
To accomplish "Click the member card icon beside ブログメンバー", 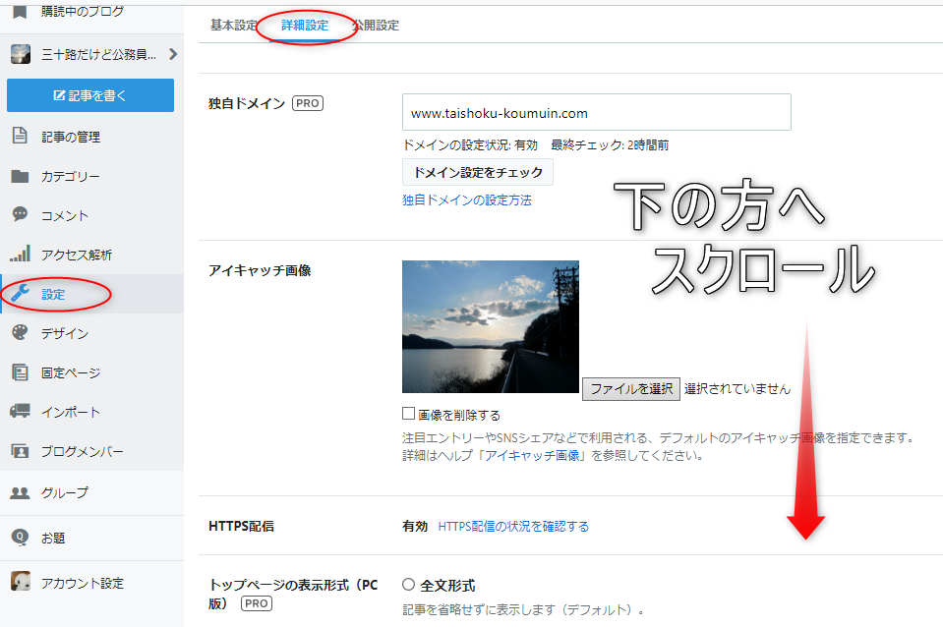I will click(20, 450).
